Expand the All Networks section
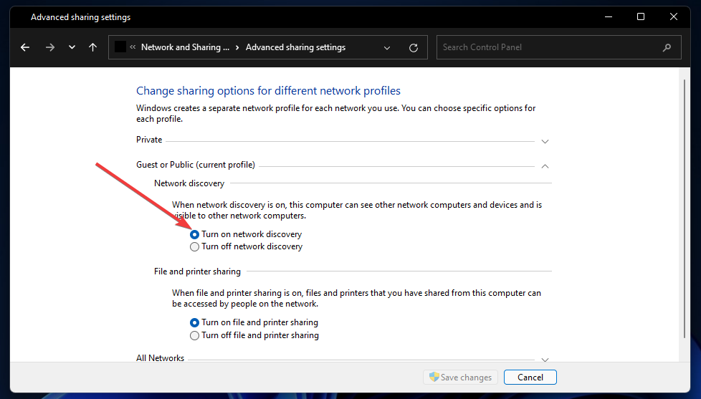This screenshot has height=399, width=701. (545, 359)
